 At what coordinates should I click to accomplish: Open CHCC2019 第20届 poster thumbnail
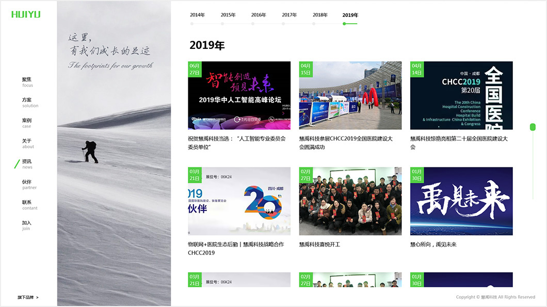(x=461, y=95)
